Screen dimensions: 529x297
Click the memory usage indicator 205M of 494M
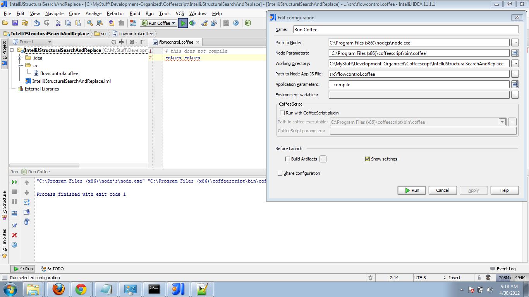click(x=512, y=278)
